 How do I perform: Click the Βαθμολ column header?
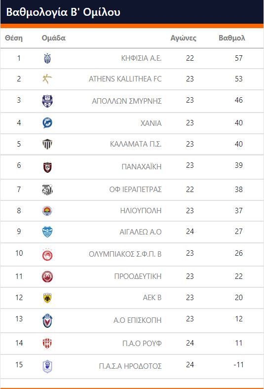coord(232,38)
